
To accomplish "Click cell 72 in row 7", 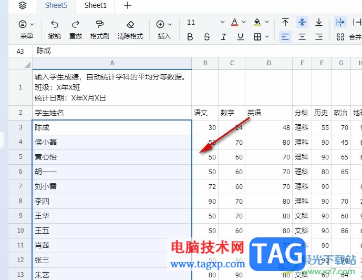I will pyautogui.click(x=205, y=186).
